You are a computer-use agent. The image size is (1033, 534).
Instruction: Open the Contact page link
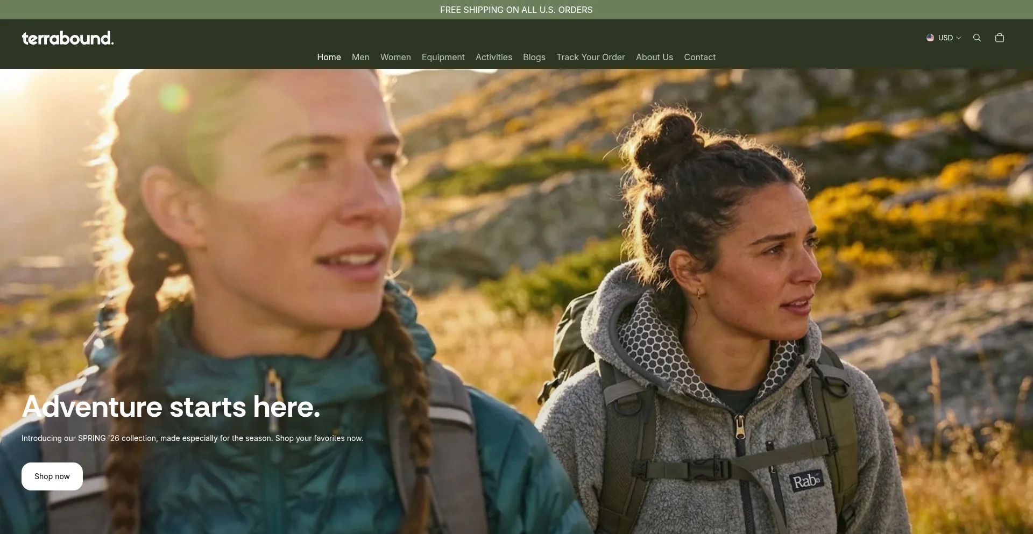(x=699, y=57)
